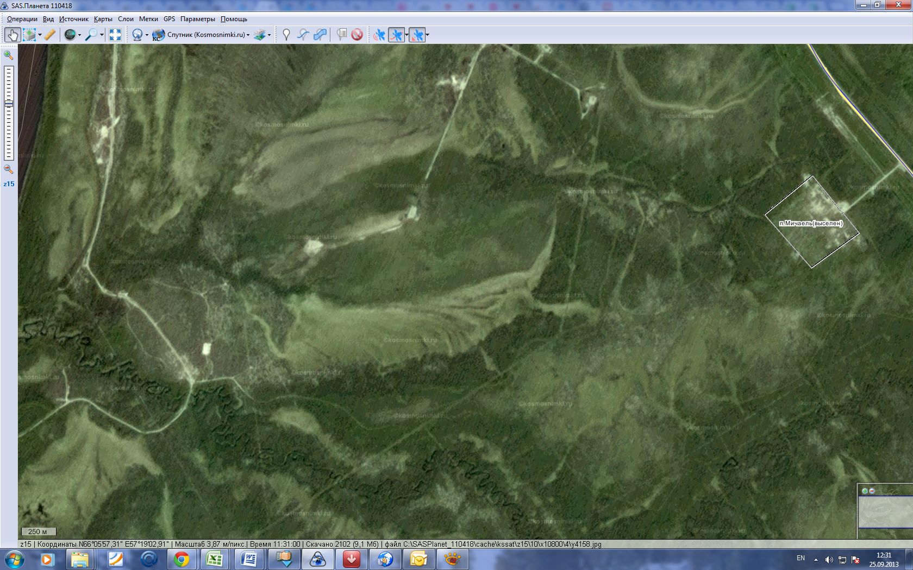Click the zoom level slider handle
Image resolution: width=913 pixels, height=570 pixels.
click(x=9, y=104)
